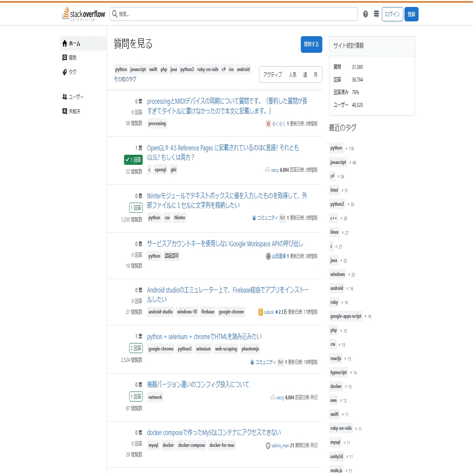Select the 月 sort tab
Screen dimensions: 473x473
315,75
